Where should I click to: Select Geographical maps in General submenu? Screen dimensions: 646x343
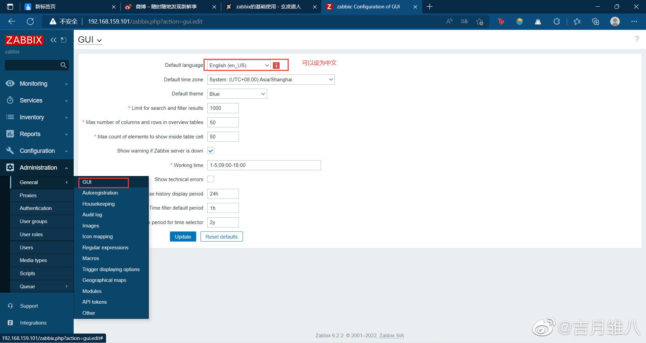[x=104, y=280]
